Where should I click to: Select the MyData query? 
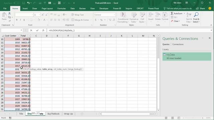coord(187,56)
